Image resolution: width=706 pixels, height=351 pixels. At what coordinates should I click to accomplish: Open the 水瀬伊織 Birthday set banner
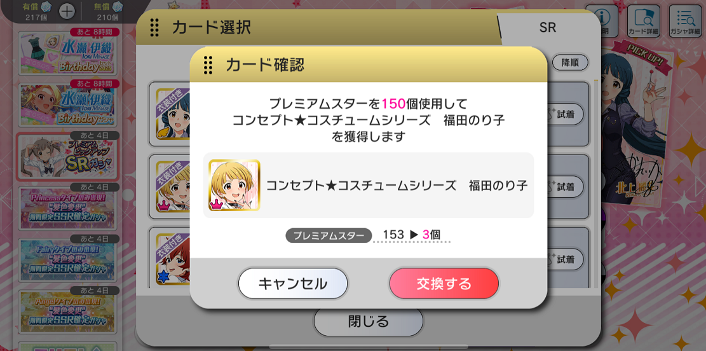tap(67, 53)
